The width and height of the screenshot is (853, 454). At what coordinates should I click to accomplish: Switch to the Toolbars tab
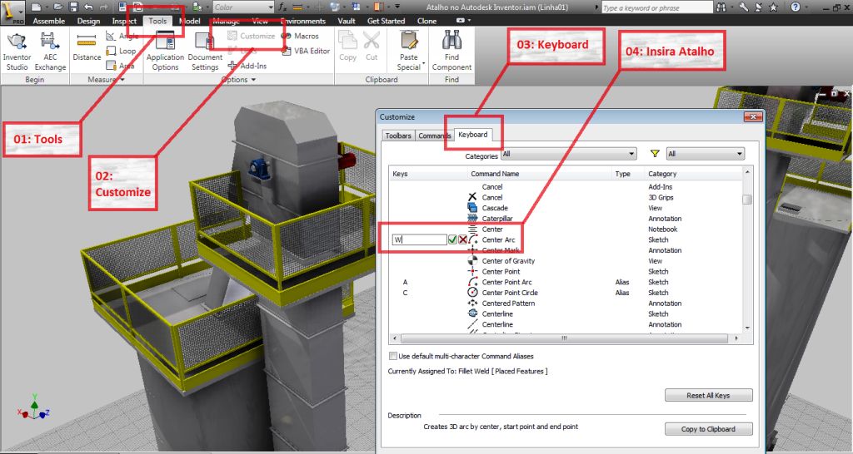(397, 136)
